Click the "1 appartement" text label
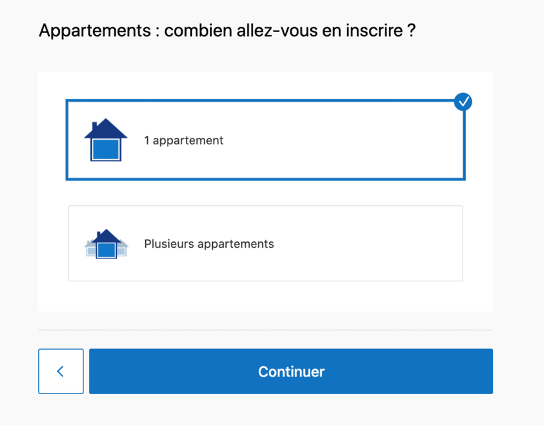Viewport: 544px width, 425px height. [184, 140]
